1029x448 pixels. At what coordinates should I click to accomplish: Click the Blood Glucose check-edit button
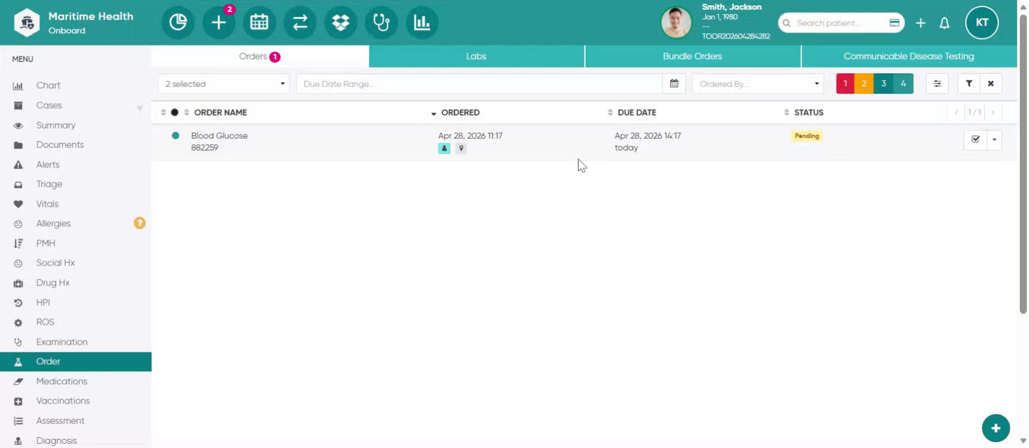point(975,139)
